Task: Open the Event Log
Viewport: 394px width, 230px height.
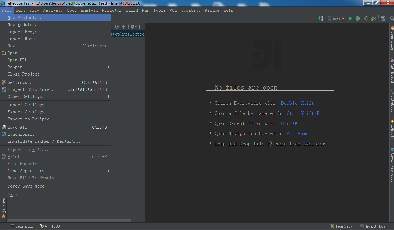Action: pyautogui.click(x=373, y=226)
